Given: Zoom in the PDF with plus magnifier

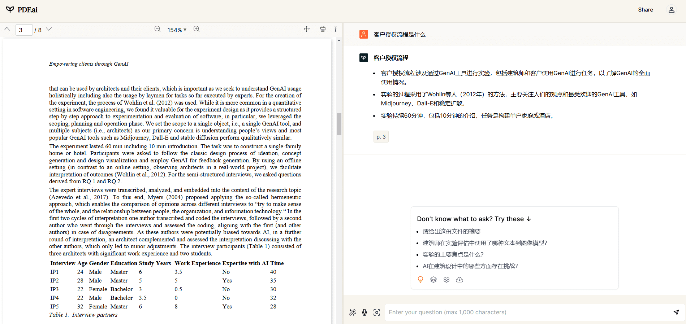Looking at the screenshot, I should [x=197, y=29].
